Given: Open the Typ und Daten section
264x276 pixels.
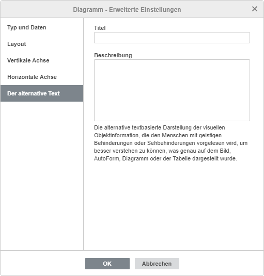Looking at the screenshot, I should click(x=42, y=27).
